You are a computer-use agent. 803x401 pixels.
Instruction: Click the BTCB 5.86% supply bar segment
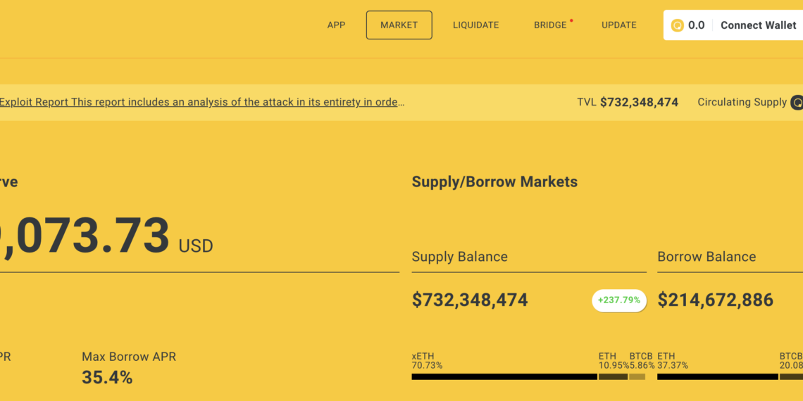tap(637, 376)
